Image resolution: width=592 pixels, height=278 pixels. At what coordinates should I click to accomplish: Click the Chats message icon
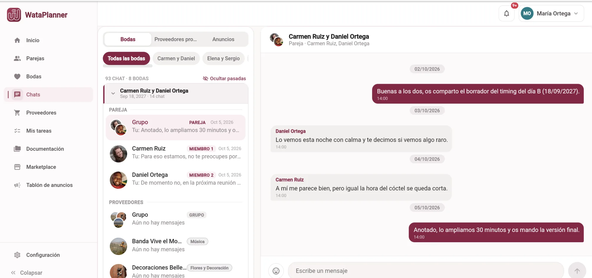tap(17, 95)
